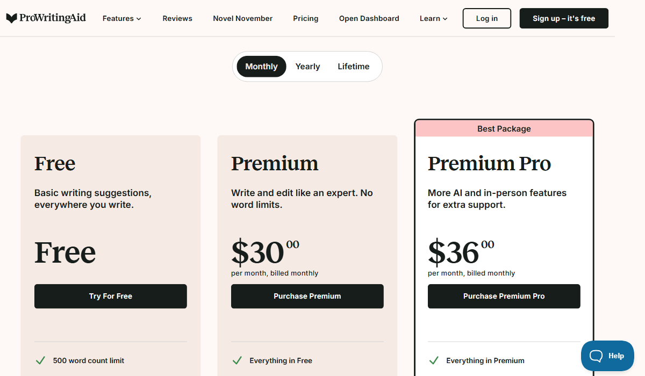The image size is (645, 376).
Task: Click checkmark beside 500 word count limit
Action: 40,360
